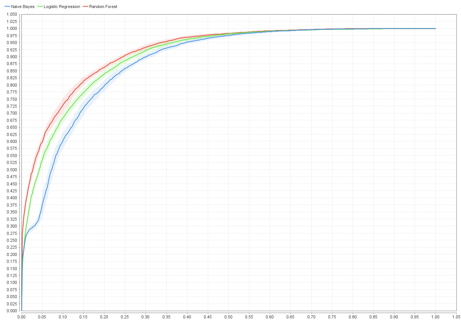This screenshot has height=323, width=461.
Task: Click the 0.75 tick label on x-axis
Action: (332, 317)
